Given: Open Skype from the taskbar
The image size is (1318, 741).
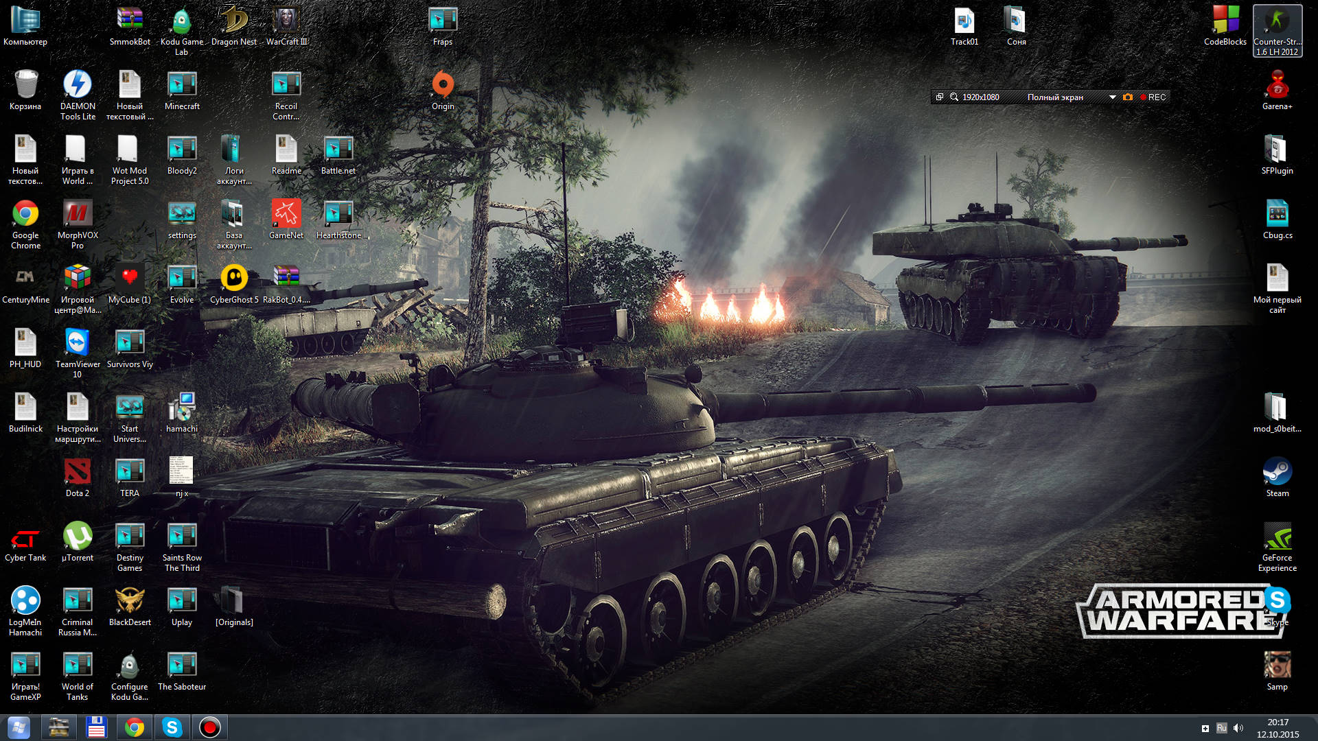Looking at the screenshot, I should point(172,727).
